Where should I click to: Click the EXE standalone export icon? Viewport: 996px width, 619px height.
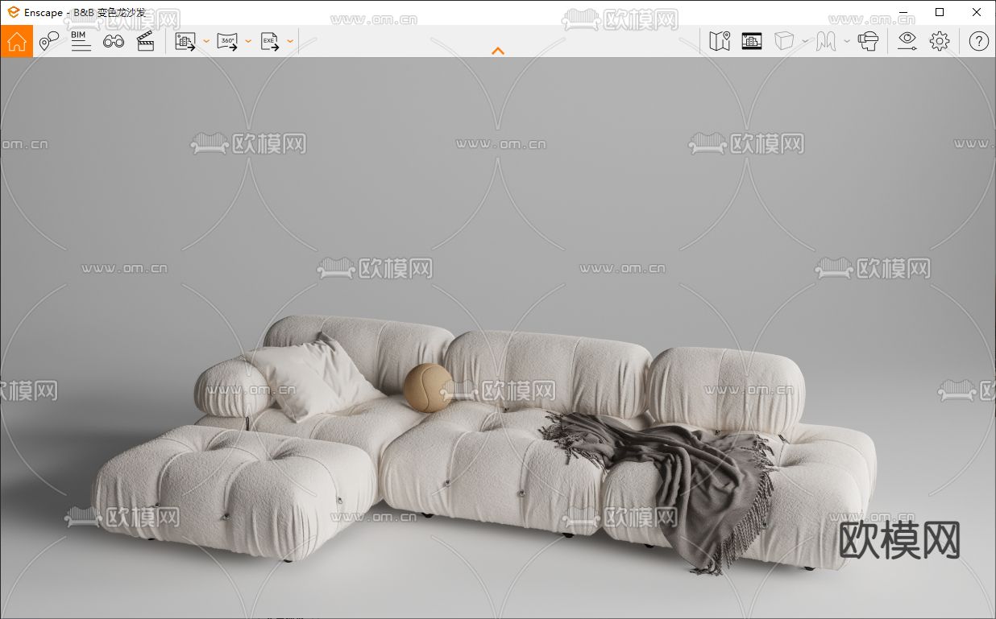coord(270,42)
